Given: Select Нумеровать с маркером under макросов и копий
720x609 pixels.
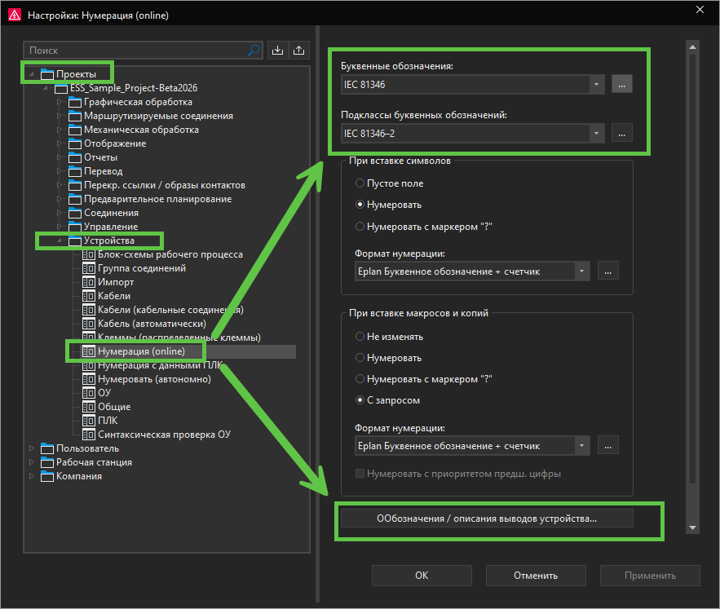Looking at the screenshot, I should coord(360,379).
